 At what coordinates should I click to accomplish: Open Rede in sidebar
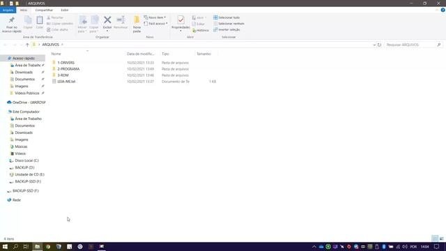click(17, 200)
